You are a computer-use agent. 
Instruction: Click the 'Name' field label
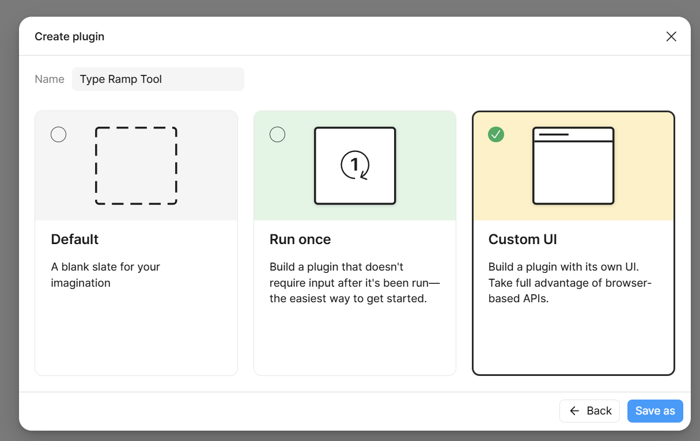50,79
